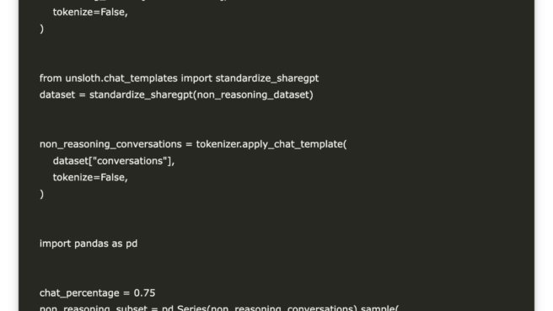Click the 'pd' alias in the pandas import
Screen dimensions: 553x311
pyautogui.click(x=132, y=244)
